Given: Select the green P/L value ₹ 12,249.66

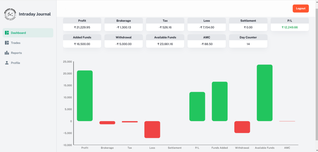Looking at the screenshot, I should pyautogui.click(x=290, y=27).
